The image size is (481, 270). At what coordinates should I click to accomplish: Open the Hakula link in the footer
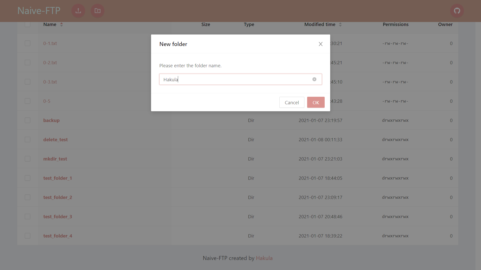pyautogui.click(x=264, y=258)
